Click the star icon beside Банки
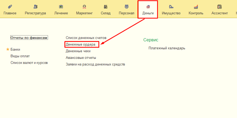Screen dimensions: 237x118 pyautogui.click(x=8, y=49)
